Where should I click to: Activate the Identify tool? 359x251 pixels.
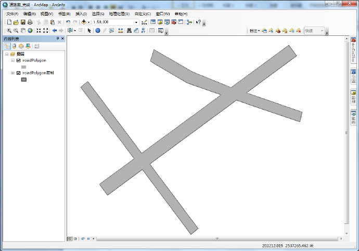point(98,31)
